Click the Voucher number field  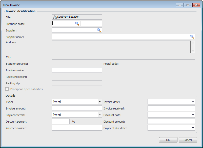coord(77,128)
